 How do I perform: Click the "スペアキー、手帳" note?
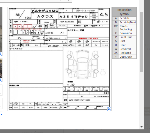(76, 30)
